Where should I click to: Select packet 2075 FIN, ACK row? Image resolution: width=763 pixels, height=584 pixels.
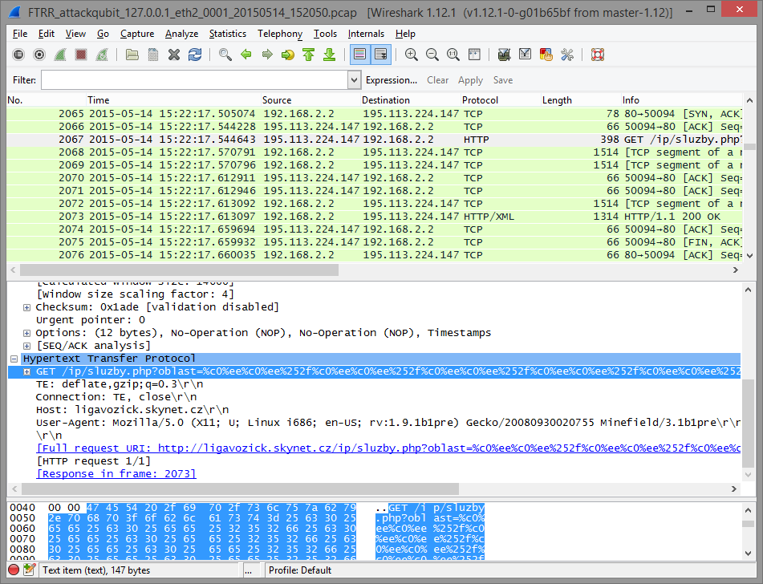[375, 242]
